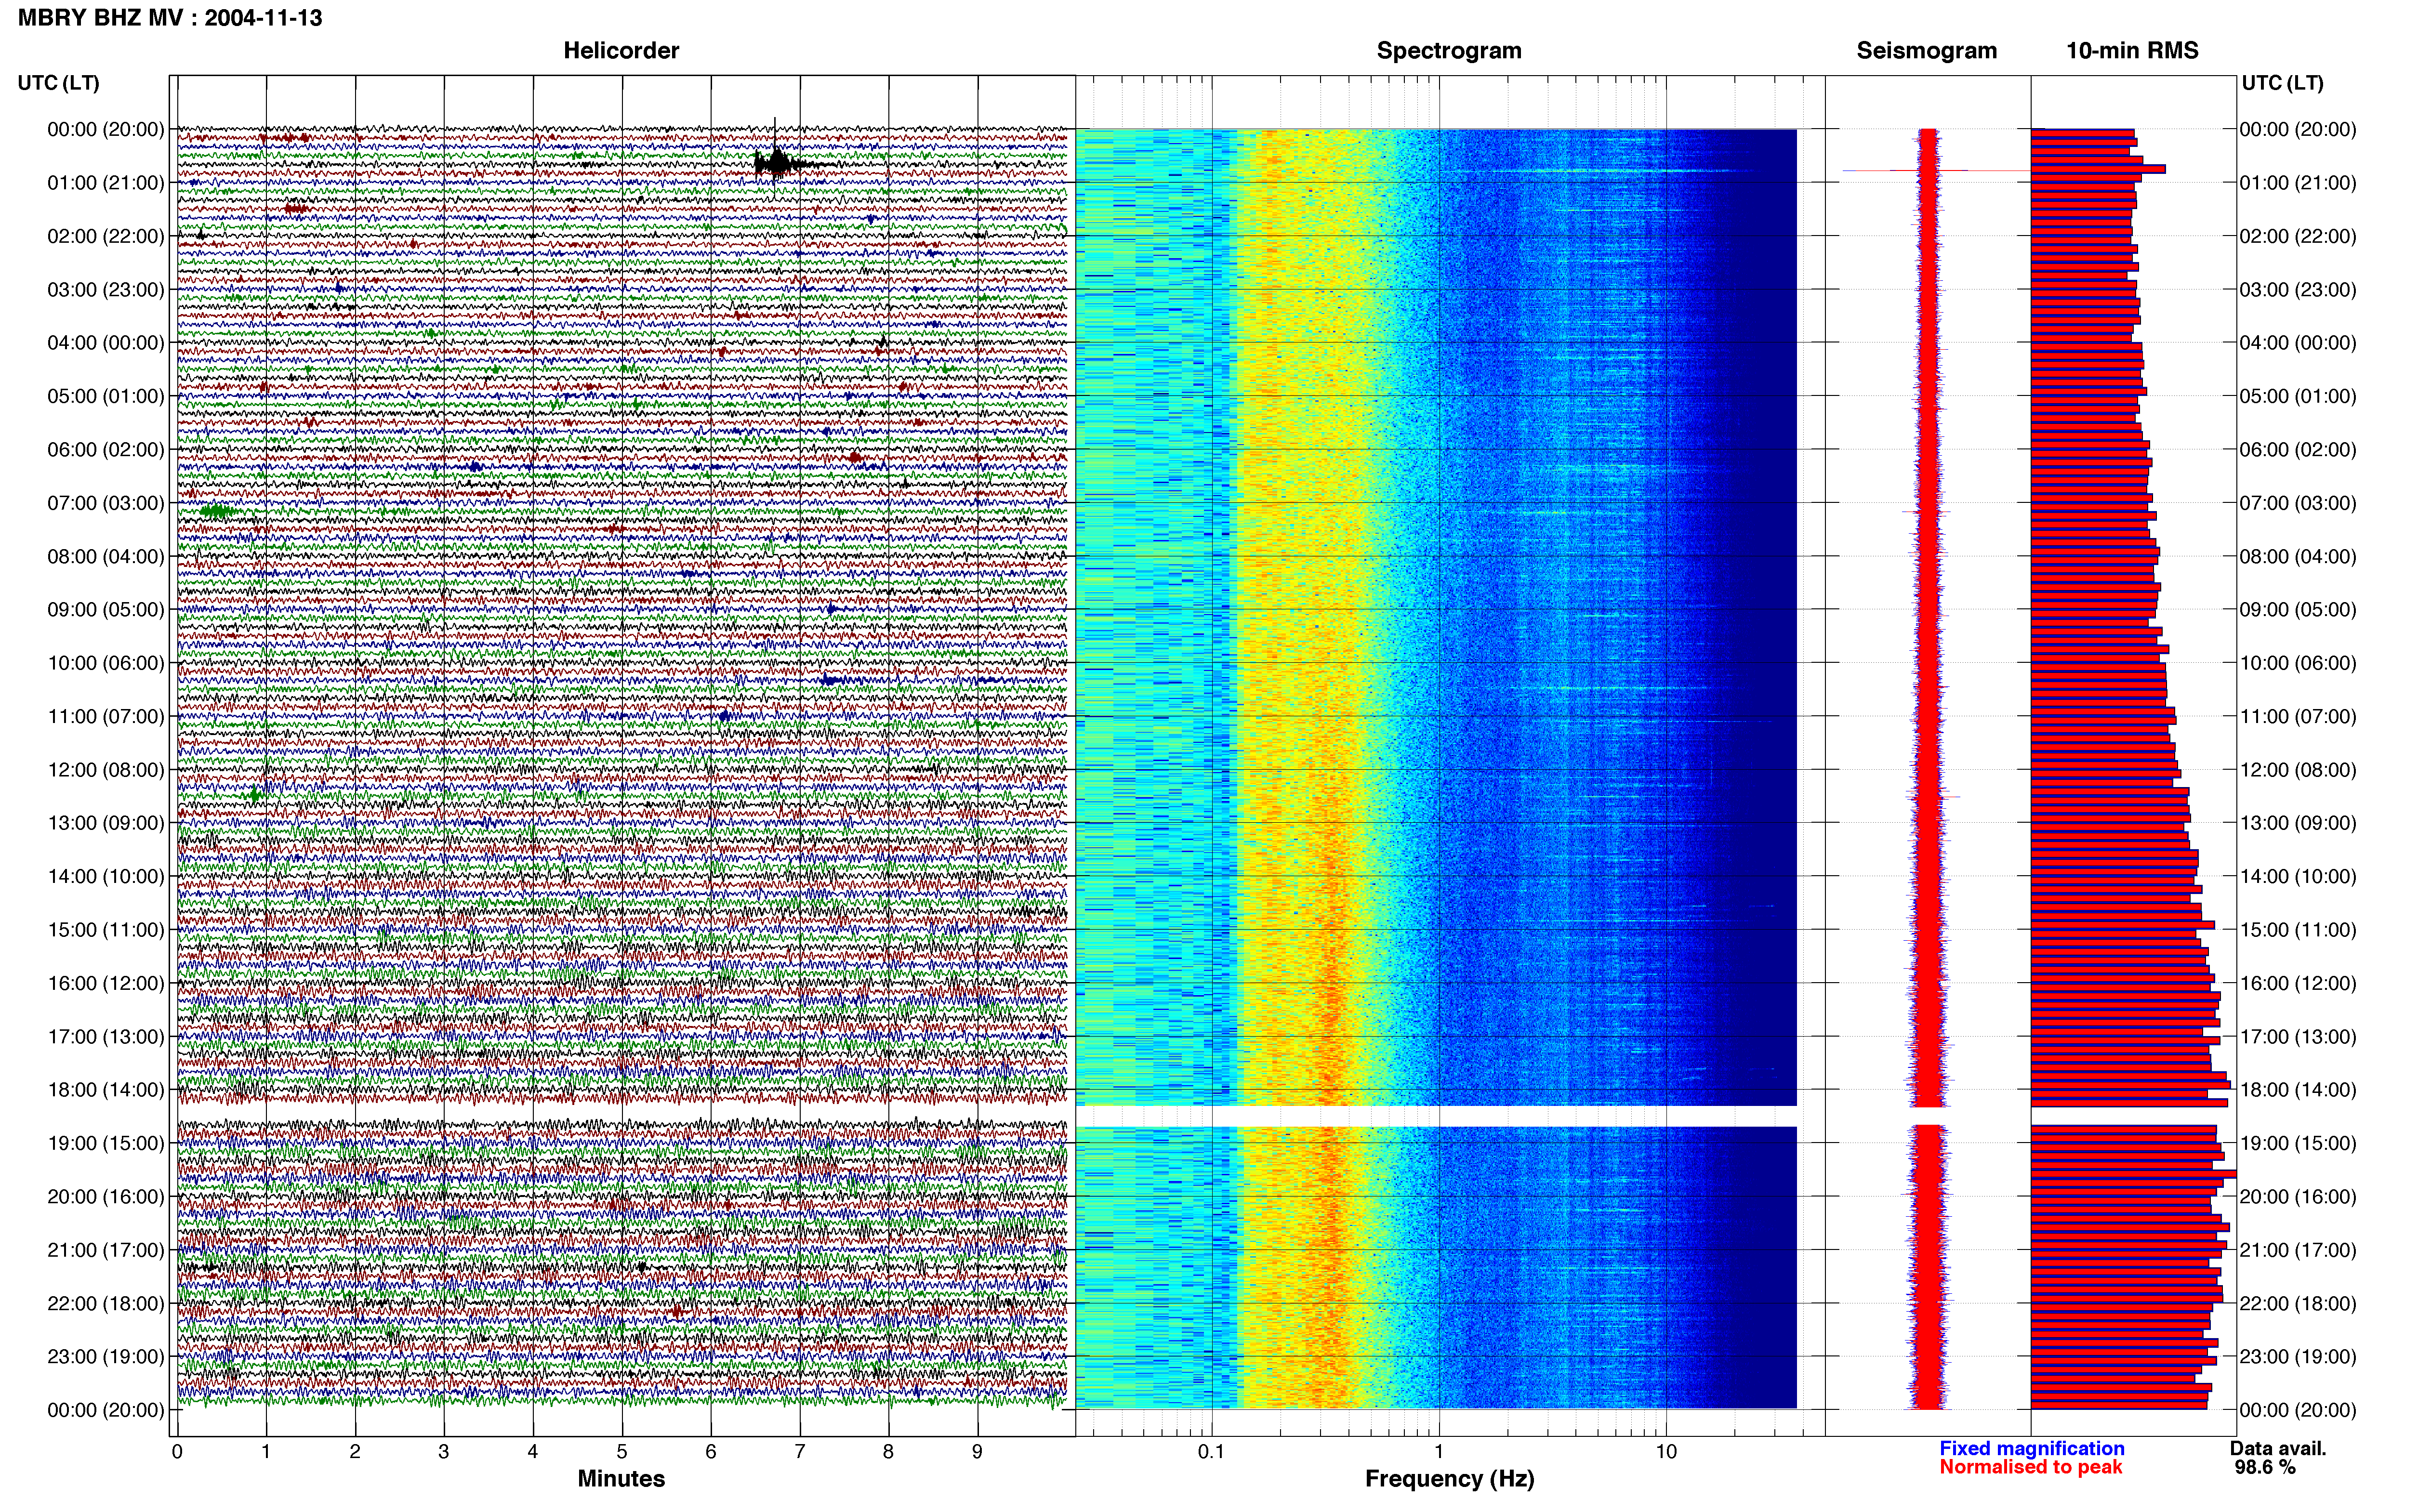2418x1512 pixels.
Task: Click right-axis time label 17:00 (13:00)
Action: click(2298, 1036)
